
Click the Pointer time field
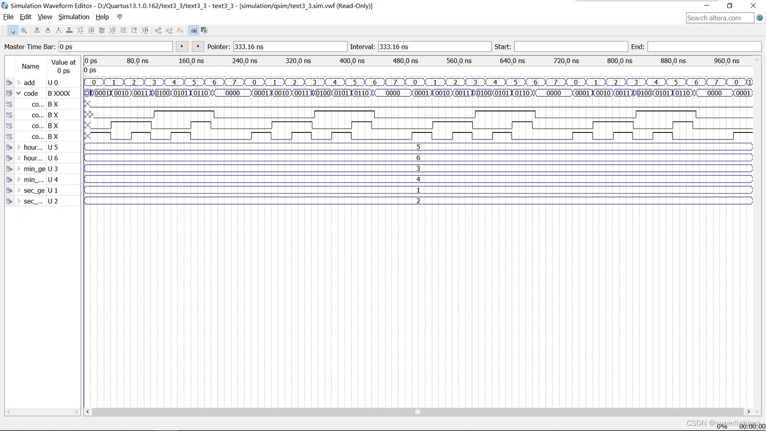[290, 47]
